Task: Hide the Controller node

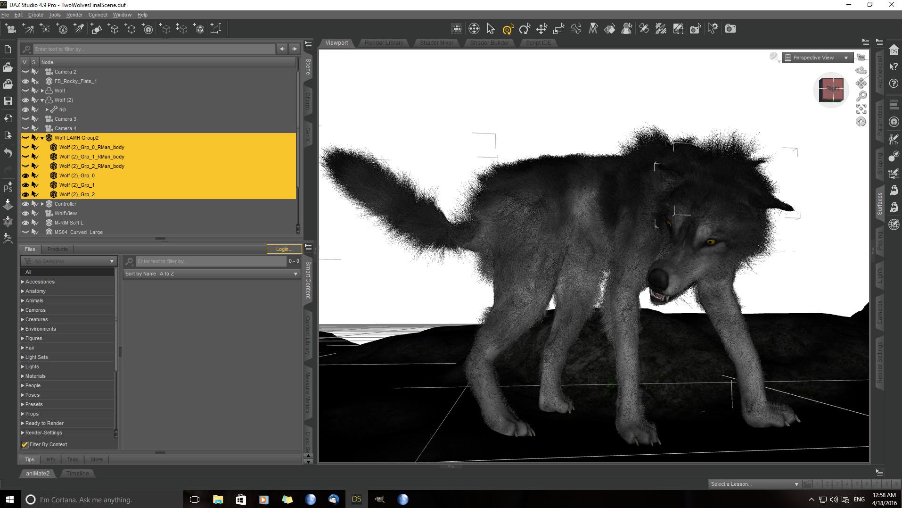Action: coord(25,204)
